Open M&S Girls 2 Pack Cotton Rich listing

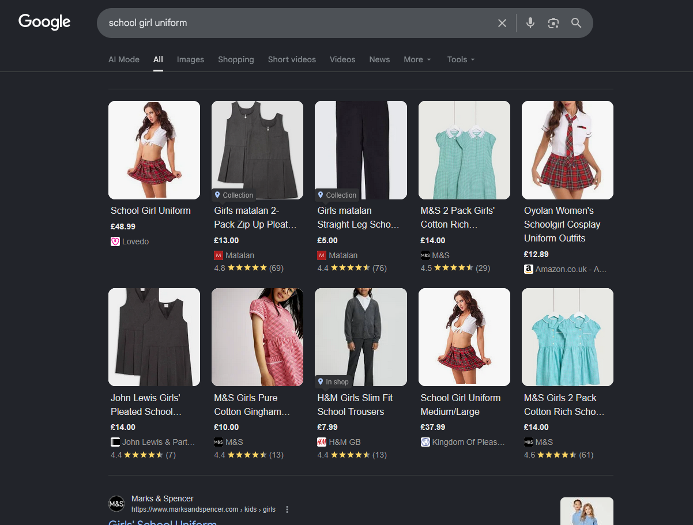[564, 405]
